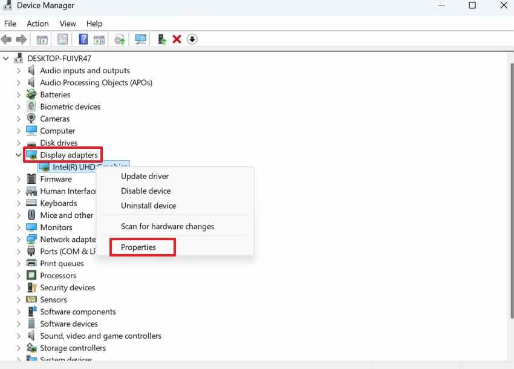The width and height of the screenshot is (514, 369).
Task: Click the Show/Hide console tree toolbar icon
Action: click(x=42, y=40)
